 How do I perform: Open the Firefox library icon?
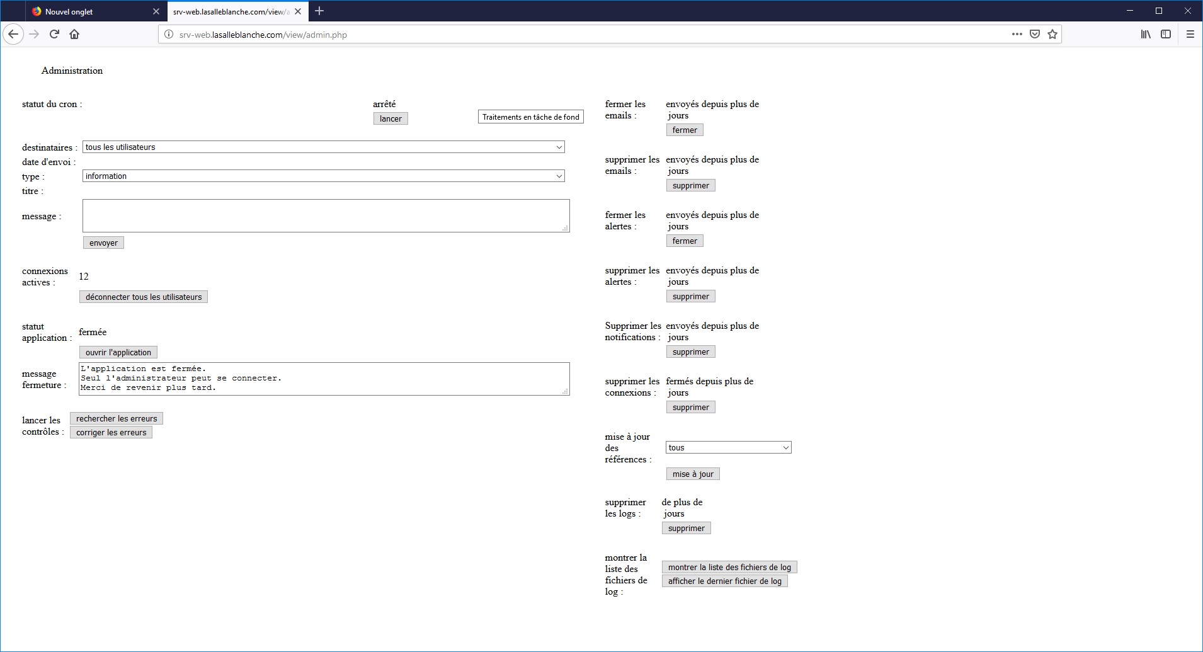coord(1146,34)
